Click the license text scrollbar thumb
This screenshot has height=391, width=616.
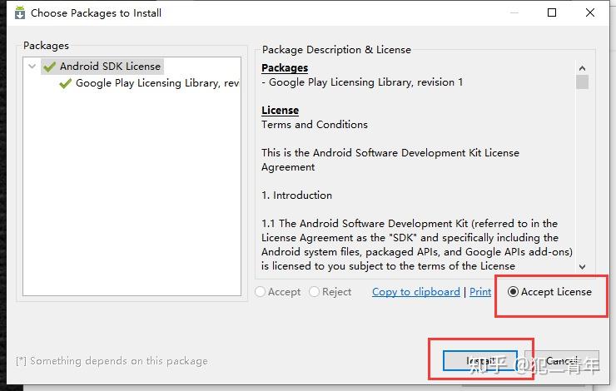(582, 82)
